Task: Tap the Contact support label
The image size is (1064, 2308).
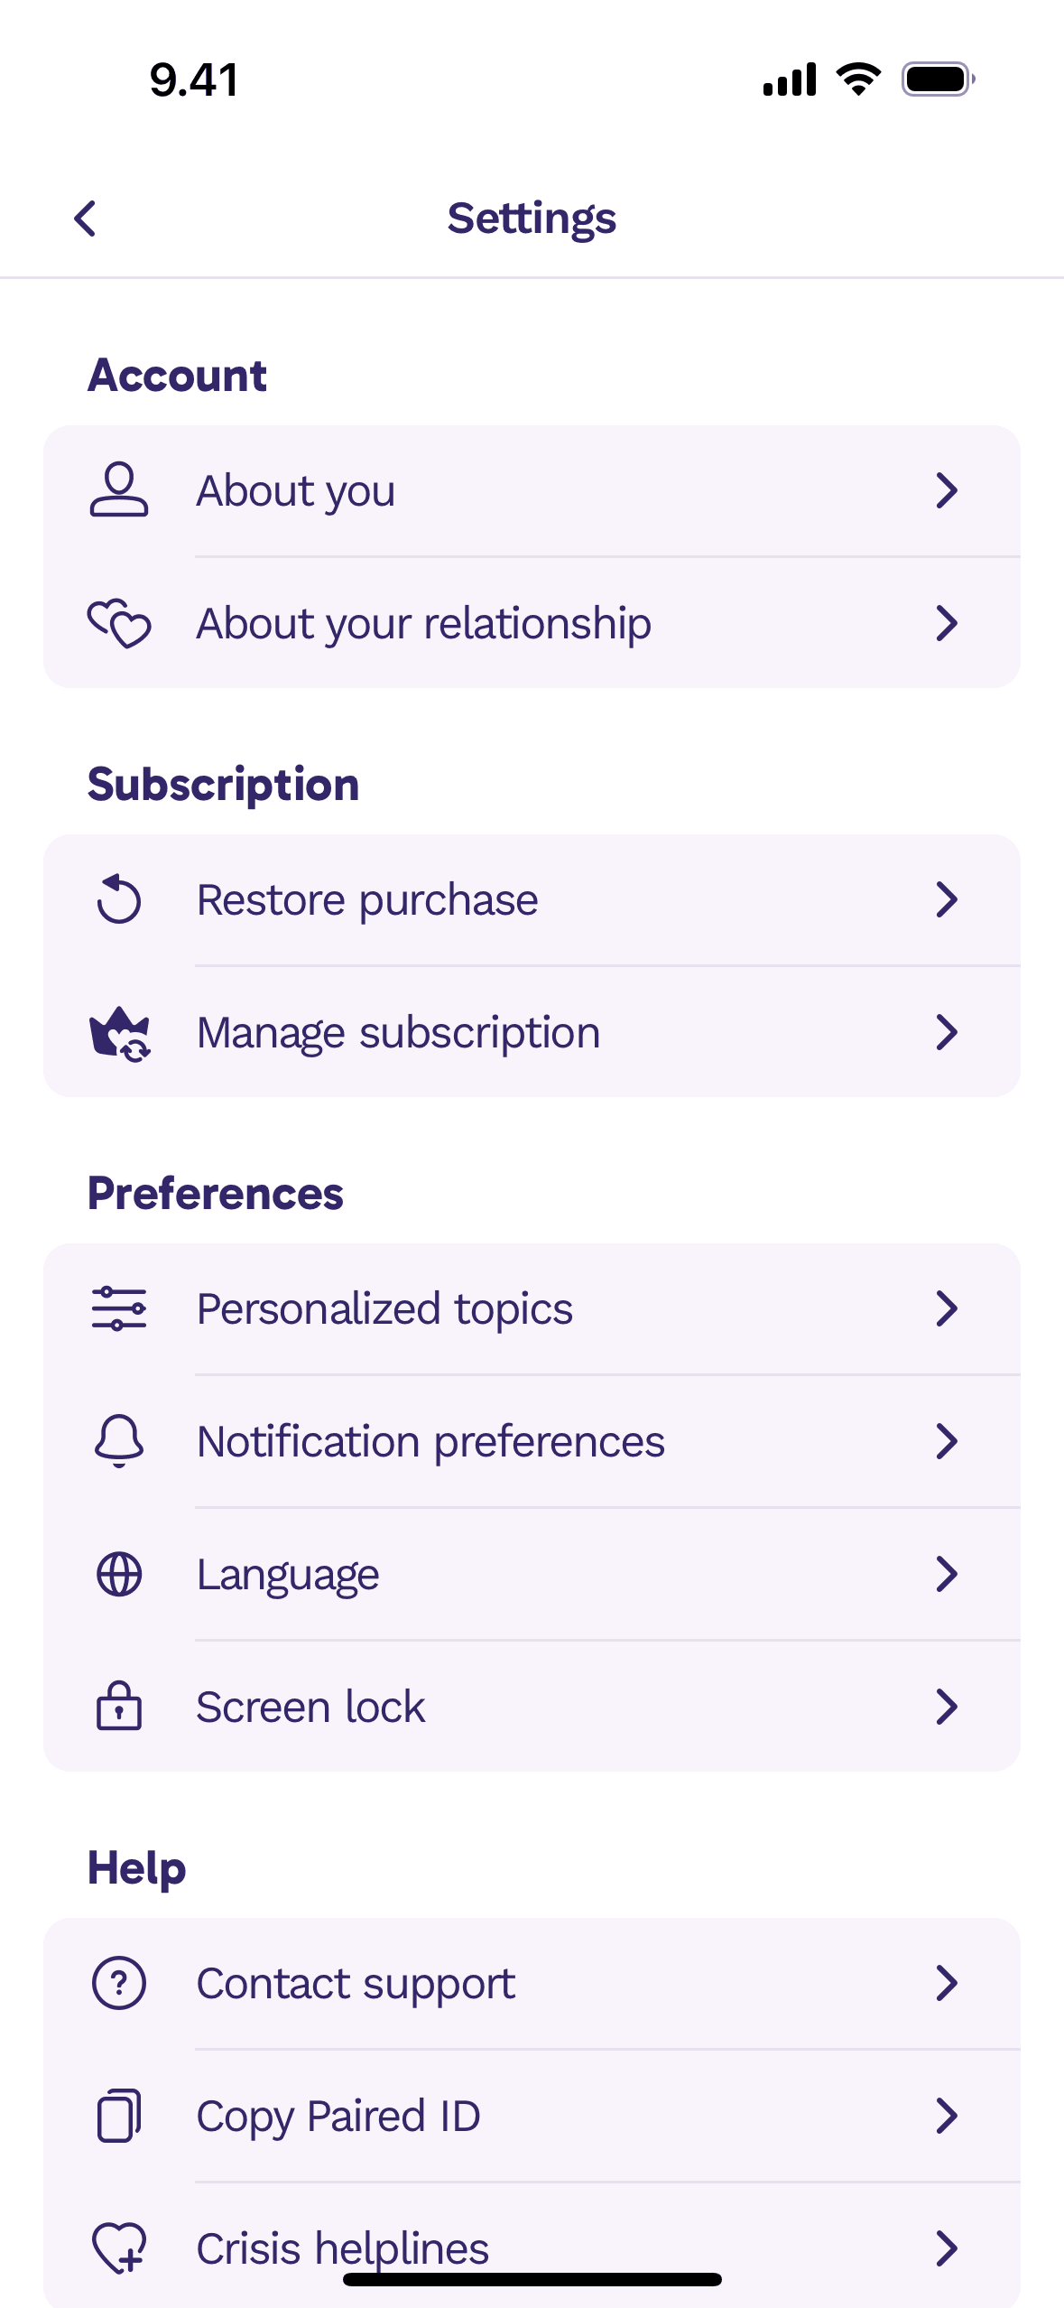Action: pyautogui.click(x=356, y=1985)
